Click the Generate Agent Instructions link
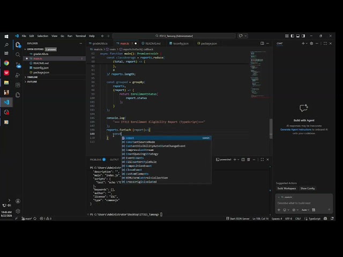The width and height of the screenshot is (343, 257). 296,130
